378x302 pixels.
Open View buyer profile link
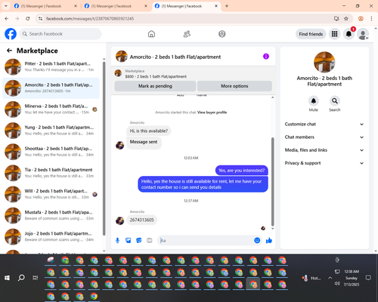click(212, 112)
